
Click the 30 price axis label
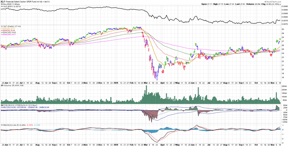coord(283,30)
